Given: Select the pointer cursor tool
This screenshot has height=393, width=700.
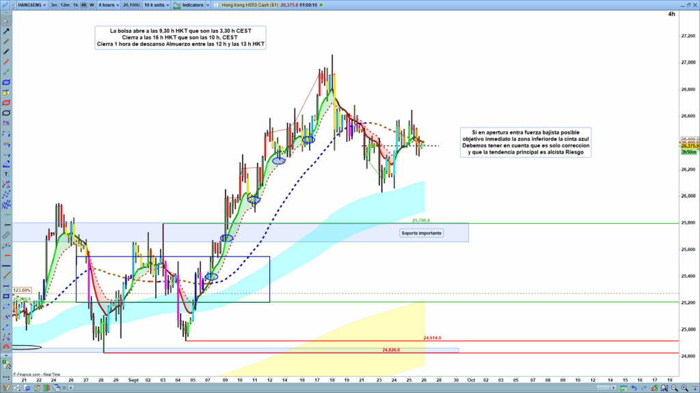Looking at the screenshot, I should [x=6, y=20].
